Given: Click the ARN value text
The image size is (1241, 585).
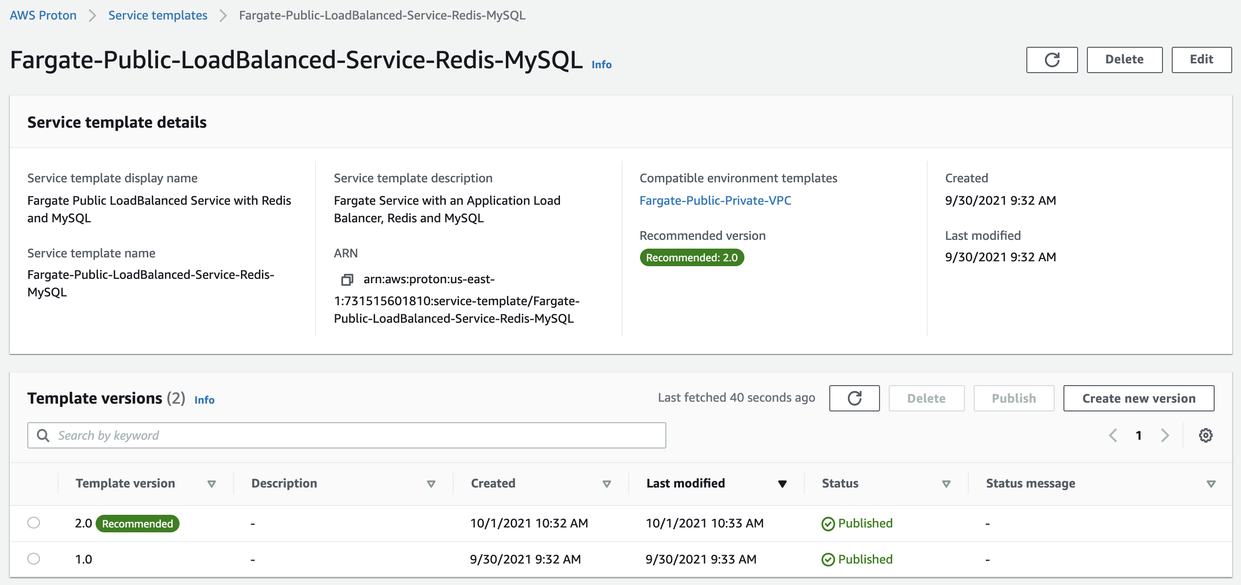Looking at the screenshot, I should tap(457, 299).
